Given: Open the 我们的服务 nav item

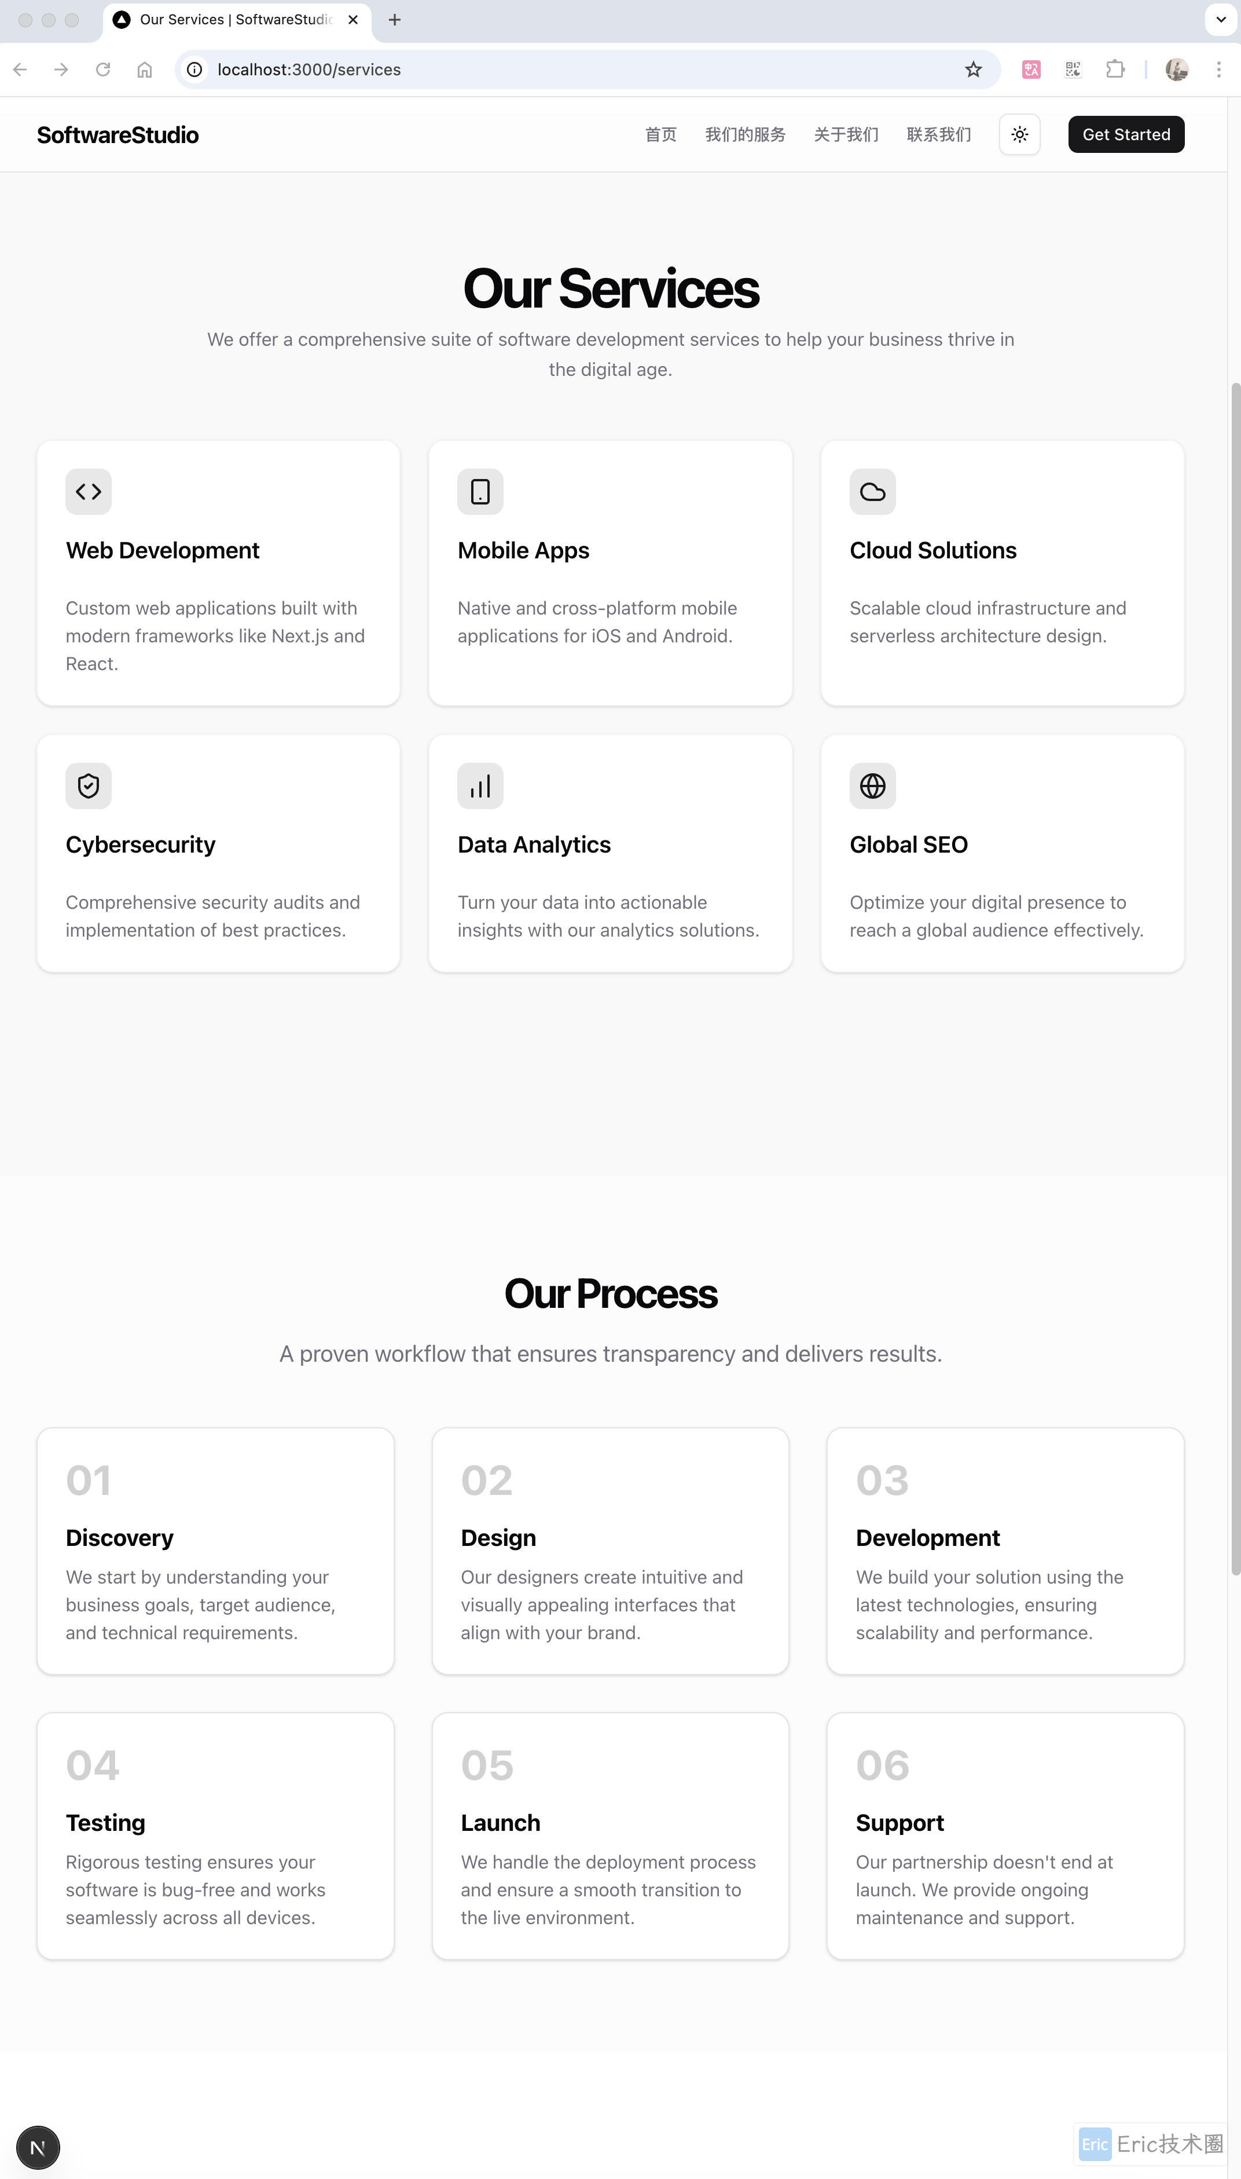Looking at the screenshot, I should (745, 135).
